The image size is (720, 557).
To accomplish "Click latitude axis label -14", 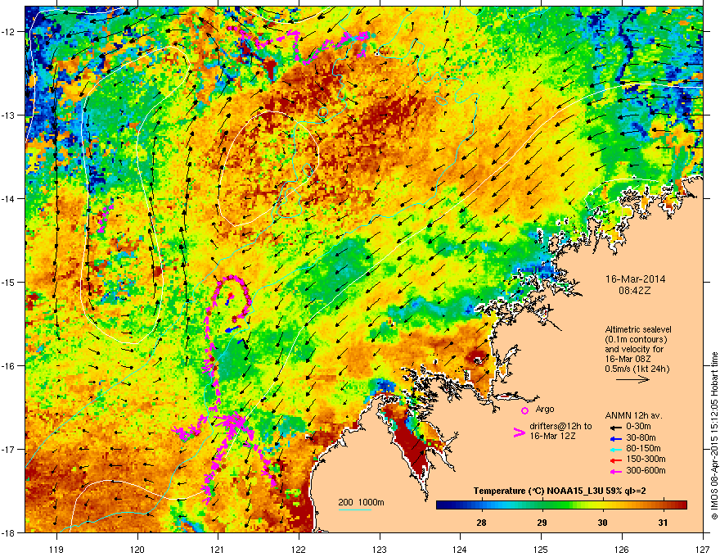I will [x=8, y=198].
